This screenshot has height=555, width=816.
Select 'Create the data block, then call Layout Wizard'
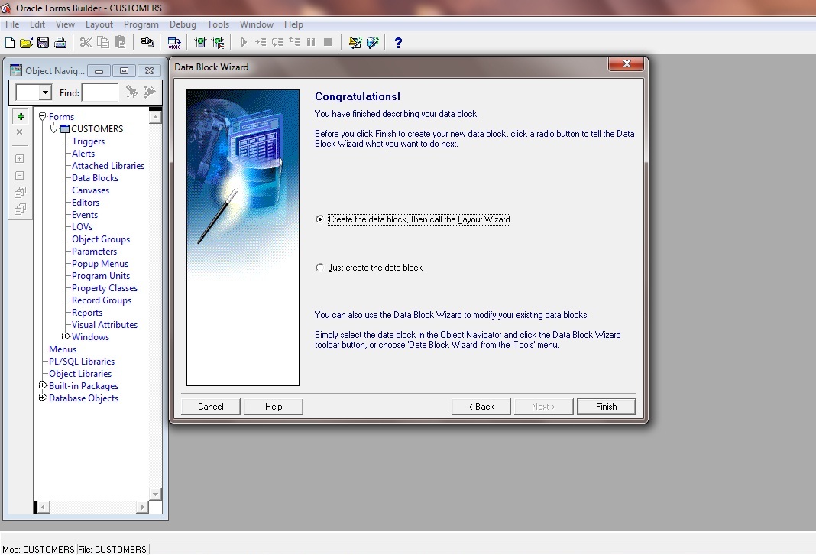coord(320,219)
